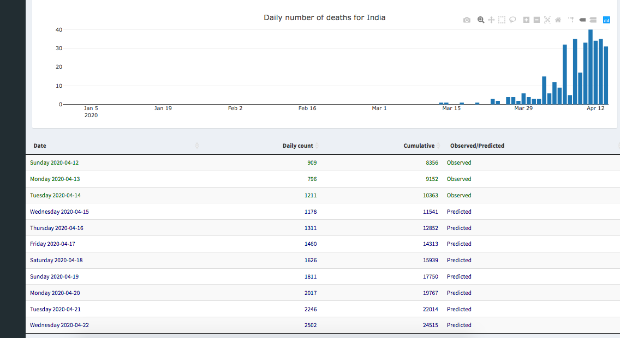This screenshot has width=620, height=338.
Task: Reset axes with the home icon
Action: tap(558, 20)
